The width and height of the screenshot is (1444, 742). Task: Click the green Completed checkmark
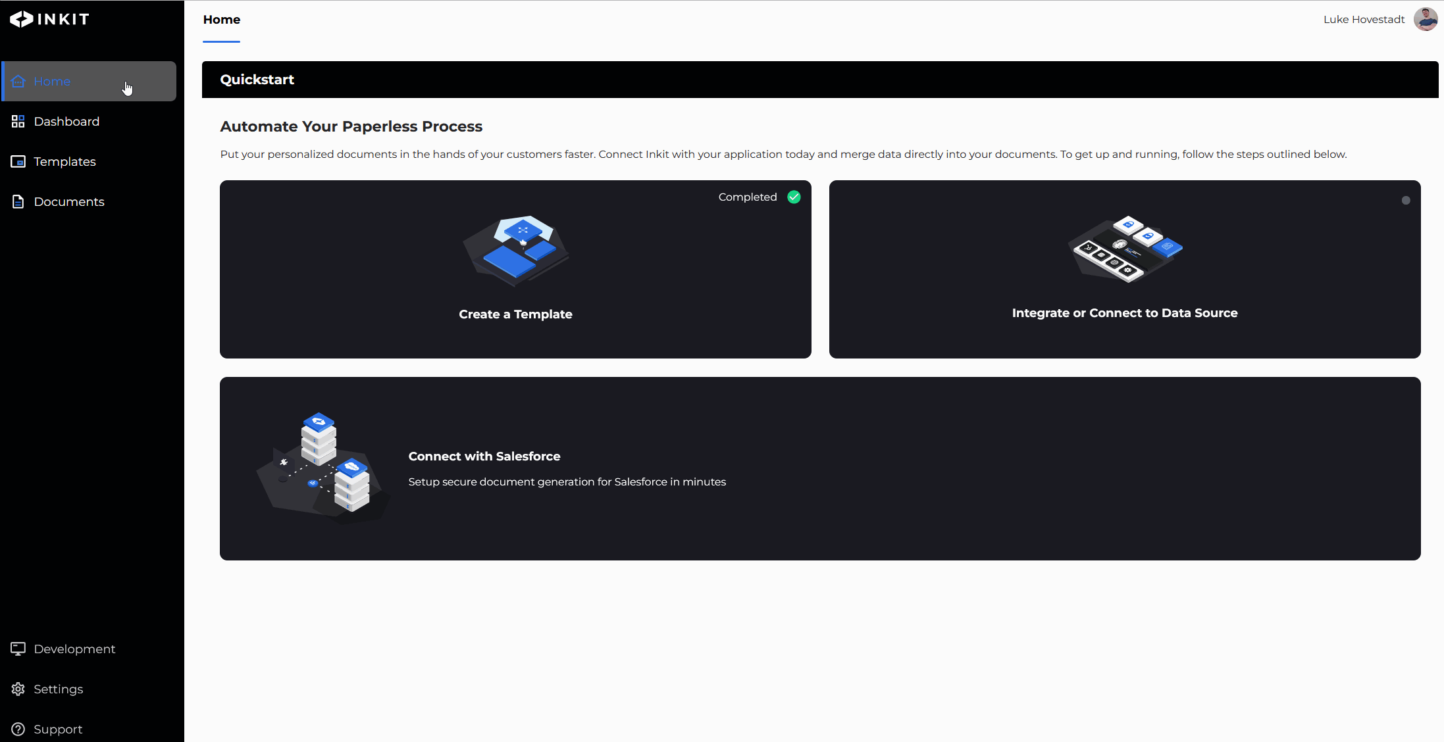point(794,197)
